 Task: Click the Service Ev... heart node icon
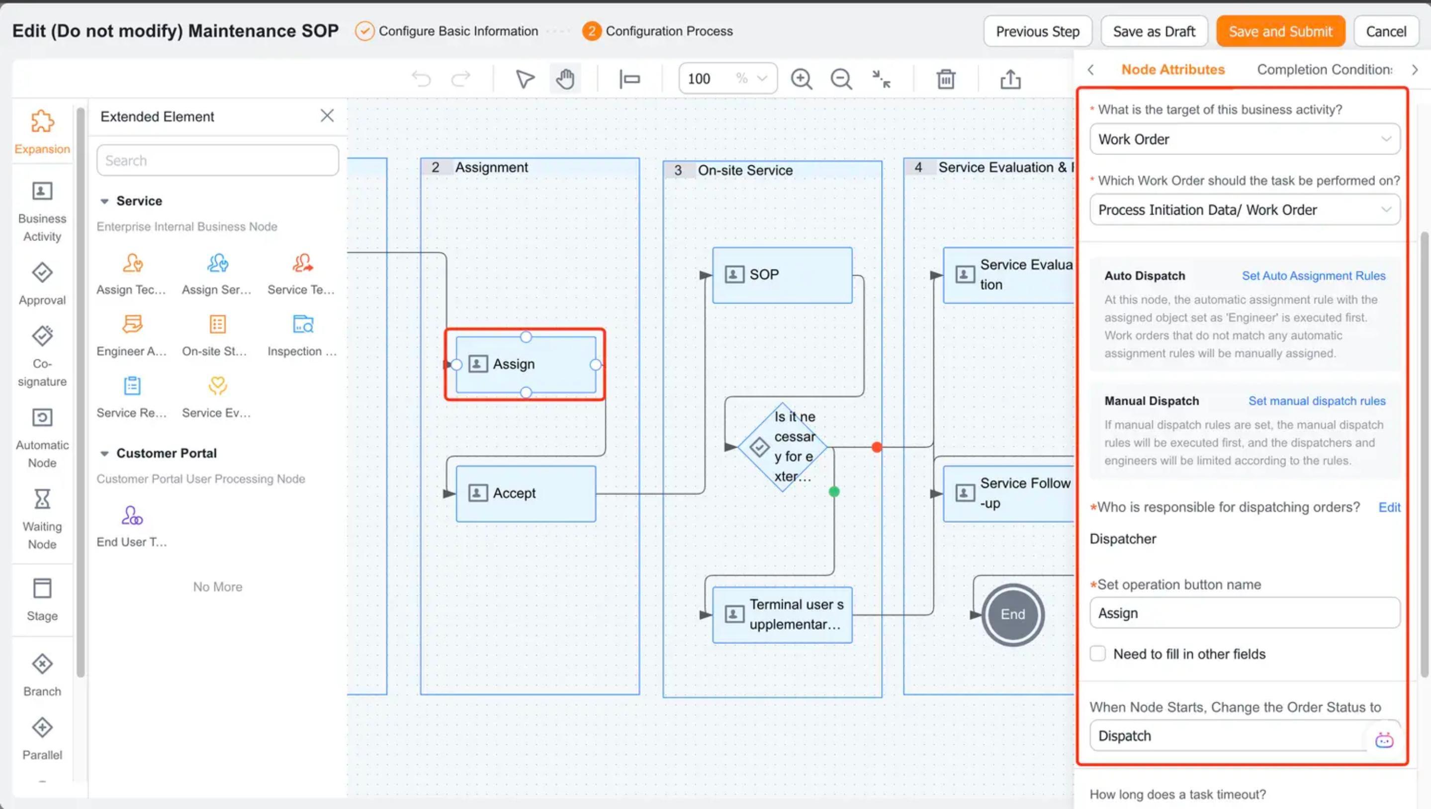click(217, 386)
